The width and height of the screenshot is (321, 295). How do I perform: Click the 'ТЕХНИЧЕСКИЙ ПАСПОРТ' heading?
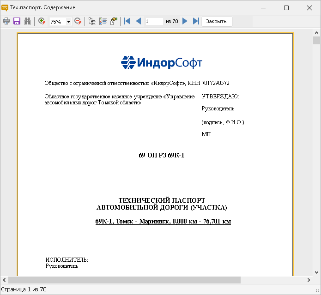tap(162, 200)
